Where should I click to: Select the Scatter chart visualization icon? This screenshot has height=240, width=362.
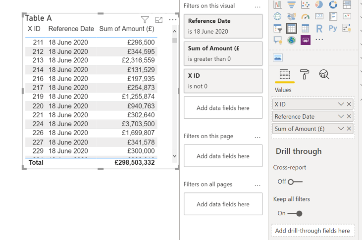point(305,4)
